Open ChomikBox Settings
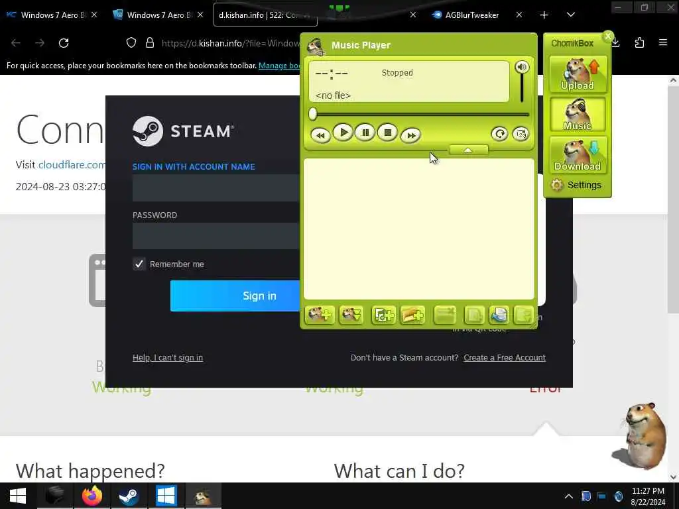Viewport: 679px width, 509px height. click(x=576, y=185)
